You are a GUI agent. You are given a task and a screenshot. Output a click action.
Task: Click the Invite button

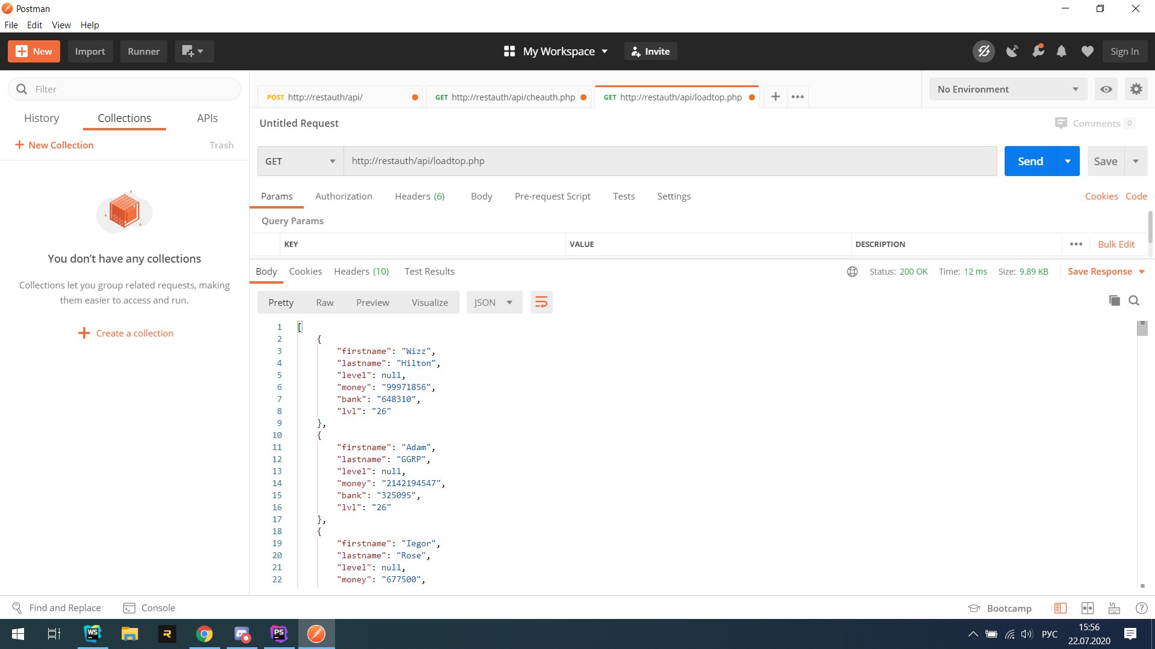coord(650,51)
